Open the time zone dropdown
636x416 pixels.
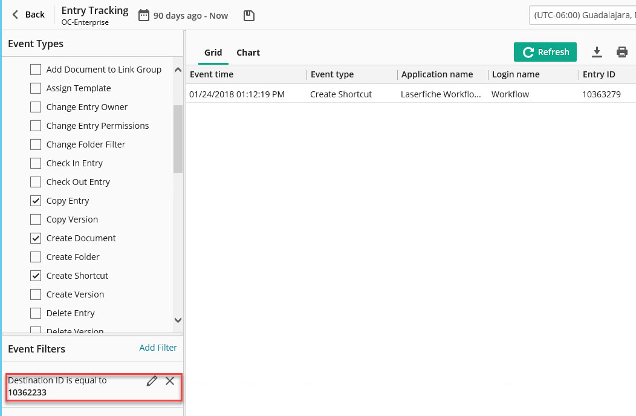point(582,15)
